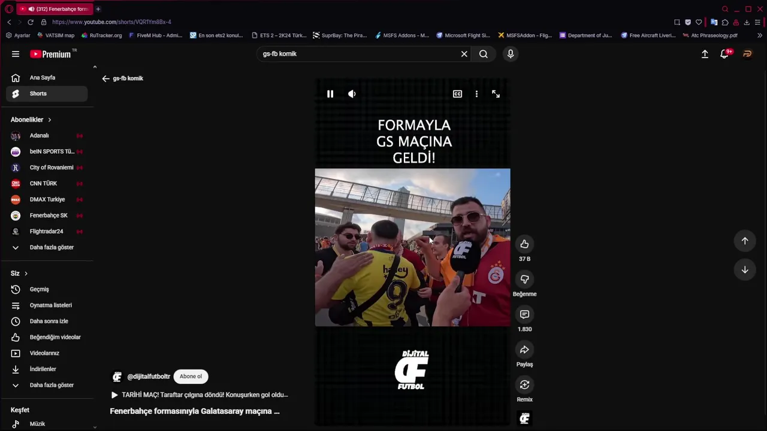Viewport: 767px width, 431px height.
Task: Mute the Short's volume
Action: click(x=352, y=94)
